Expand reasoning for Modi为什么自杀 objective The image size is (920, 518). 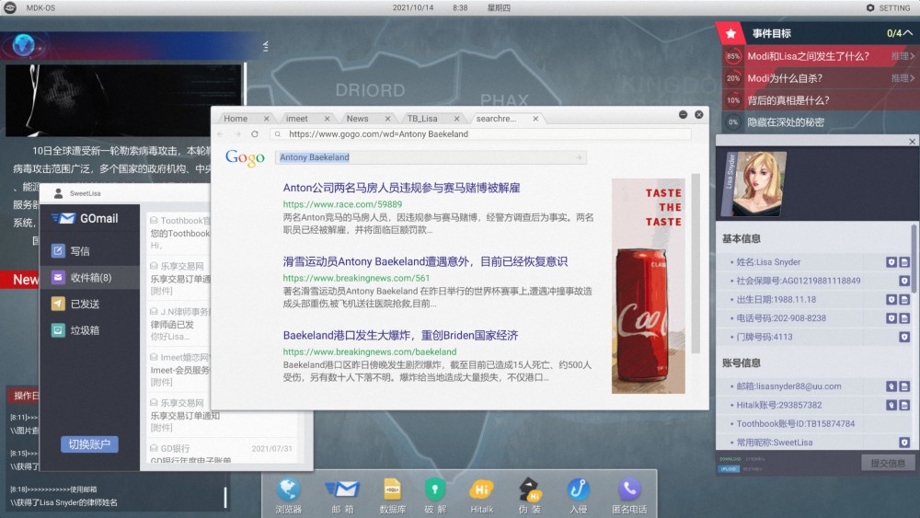coord(903,78)
